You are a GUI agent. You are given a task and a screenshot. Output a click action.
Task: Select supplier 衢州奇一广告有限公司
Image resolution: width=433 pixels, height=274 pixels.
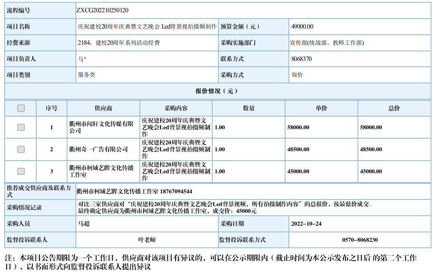coord(98,149)
